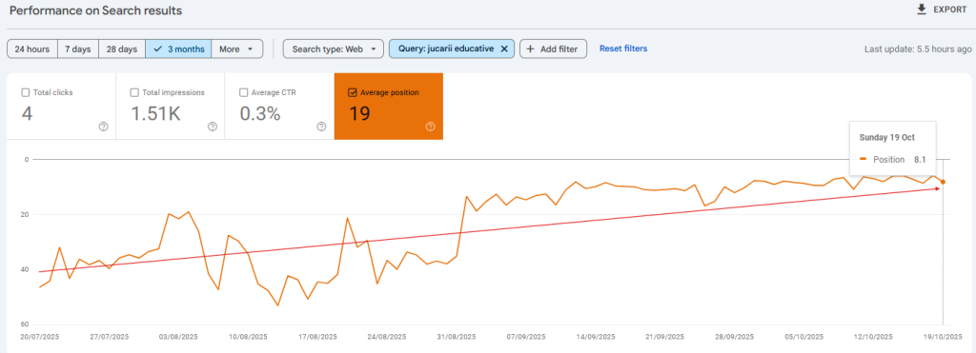Click the Reset filters link
This screenshot has height=353, width=976.
click(x=623, y=49)
